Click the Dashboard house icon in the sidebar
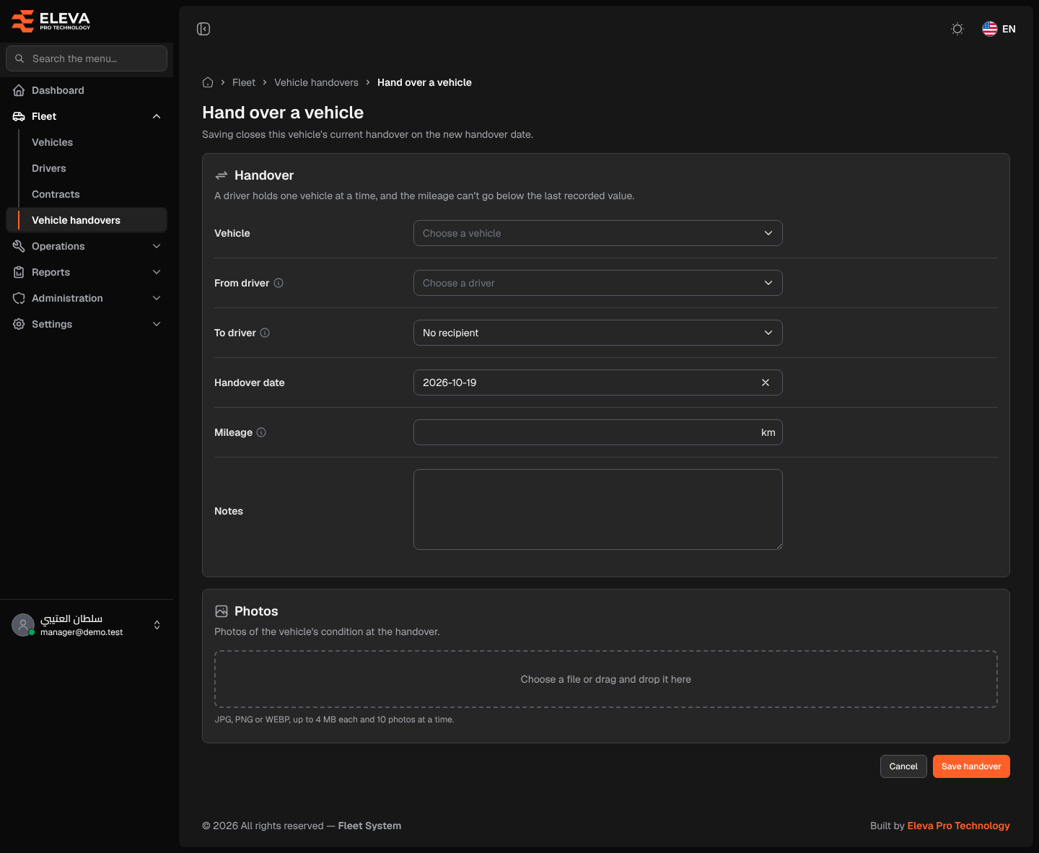 [19, 90]
